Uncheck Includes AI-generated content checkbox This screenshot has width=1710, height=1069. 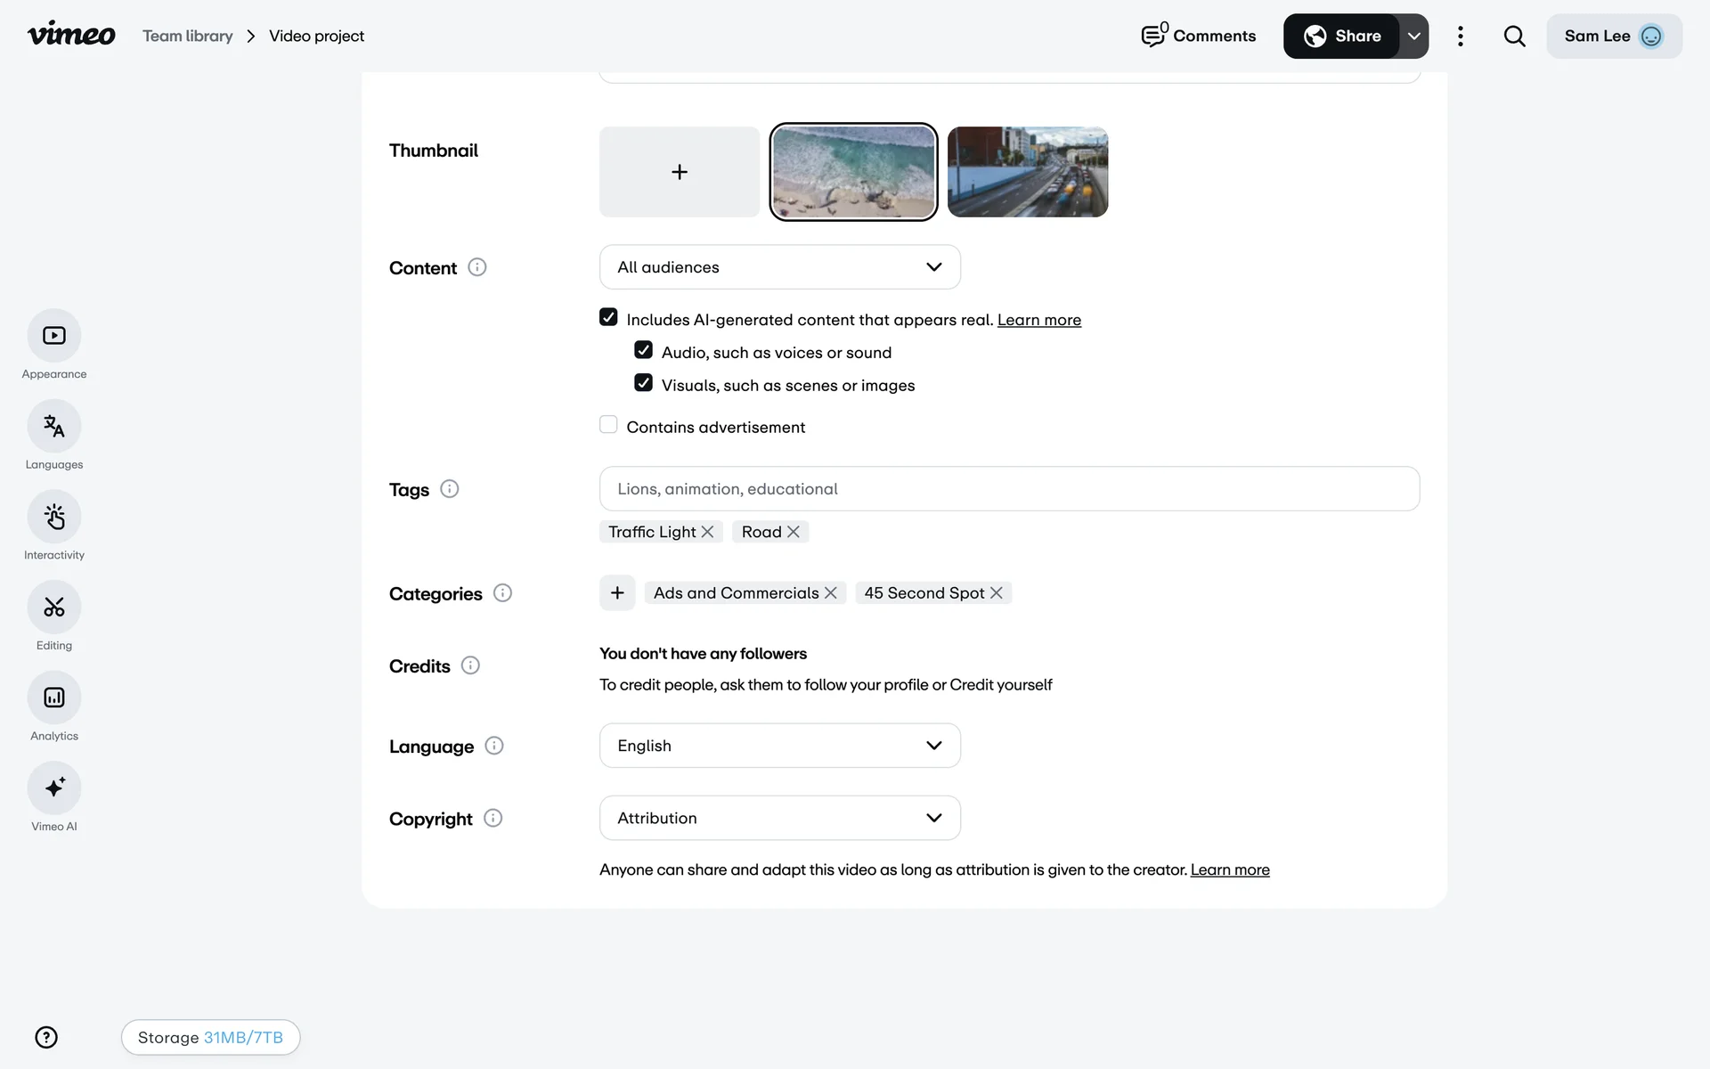point(608,317)
